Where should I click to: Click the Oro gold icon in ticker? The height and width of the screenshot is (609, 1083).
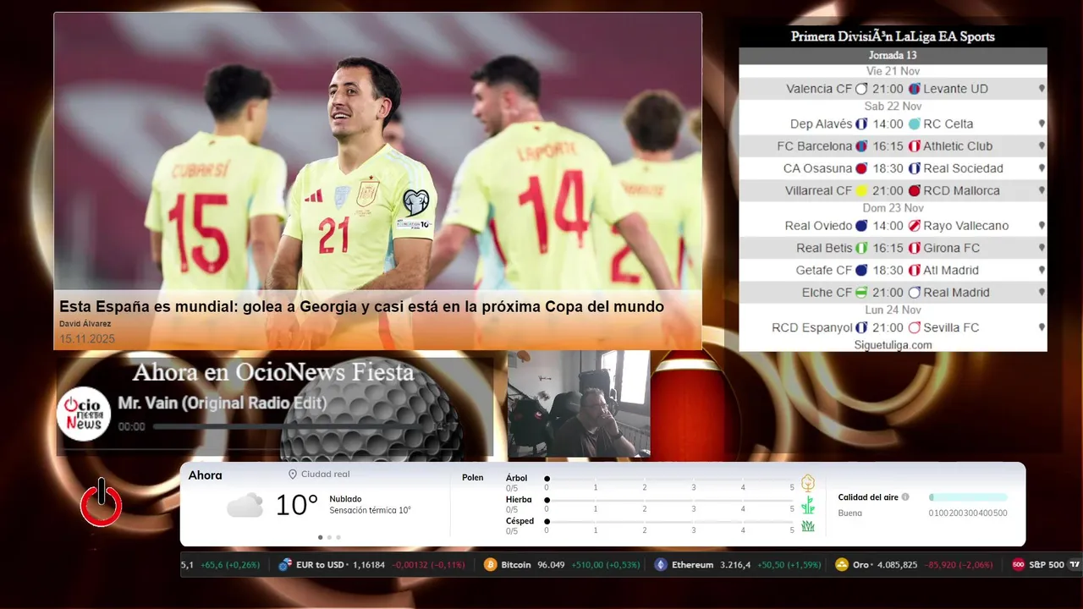[x=841, y=565]
